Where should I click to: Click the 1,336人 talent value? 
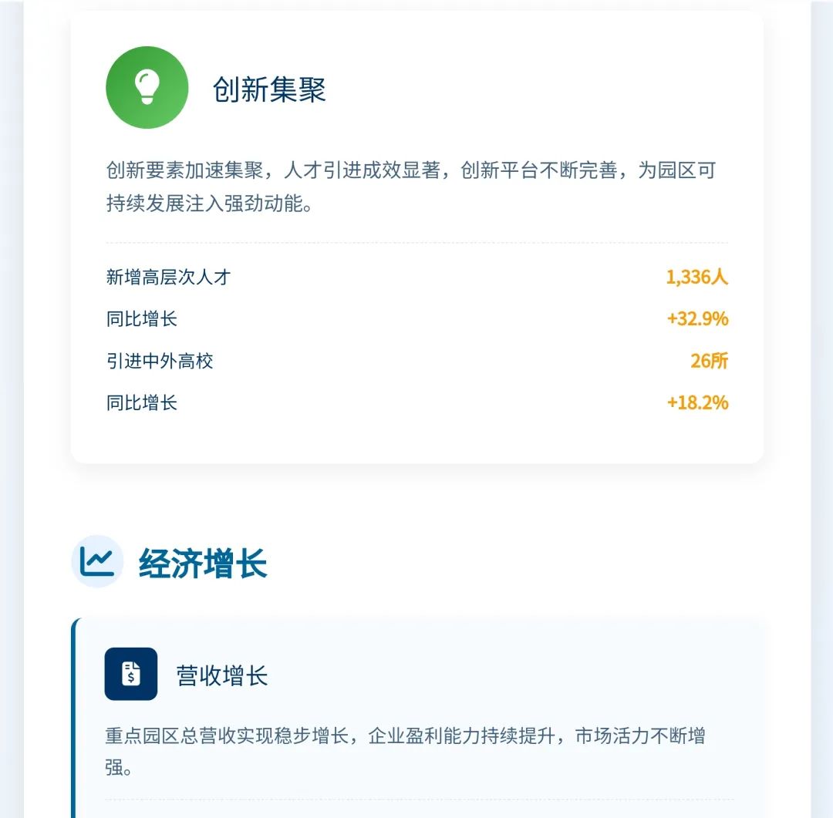click(x=696, y=277)
